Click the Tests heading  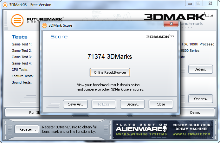[20, 37]
